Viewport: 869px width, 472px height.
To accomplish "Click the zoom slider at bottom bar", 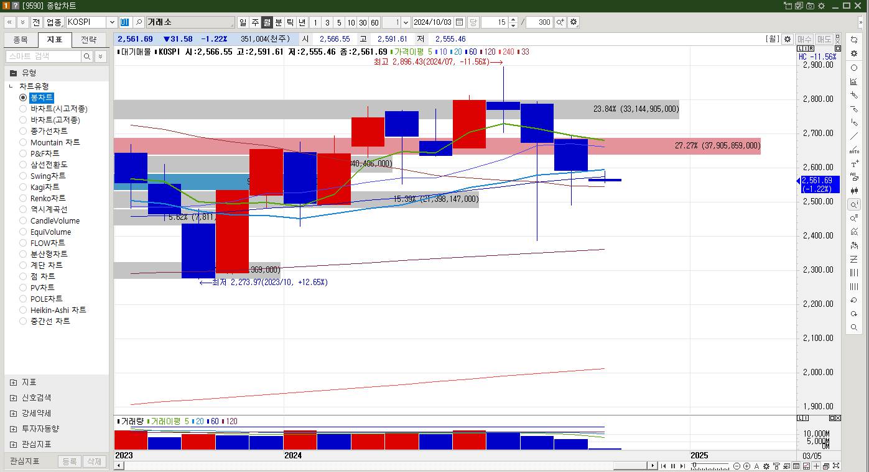I will 710,466.
